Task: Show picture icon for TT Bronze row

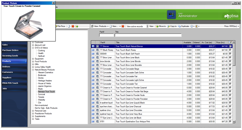Action: click(x=98, y=46)
